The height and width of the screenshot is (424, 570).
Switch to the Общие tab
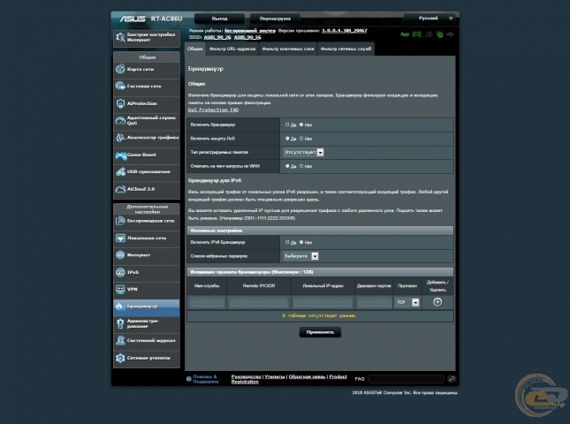(194, 49)
